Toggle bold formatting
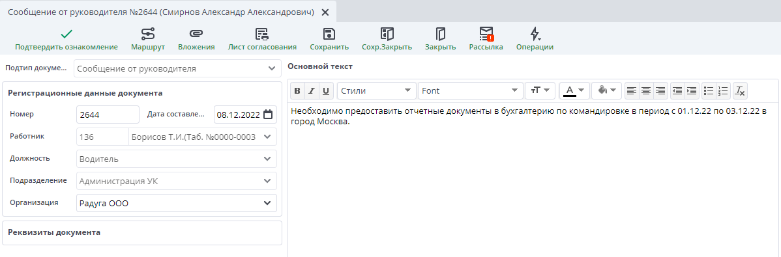Viewport: 781px width, 257px height. click(x=297, y=90)
